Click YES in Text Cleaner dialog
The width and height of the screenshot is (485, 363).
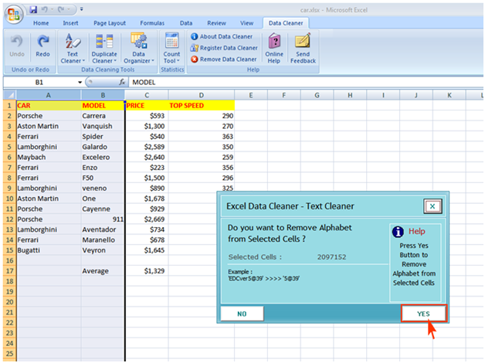pyautogui.click(x=424, y=314)
